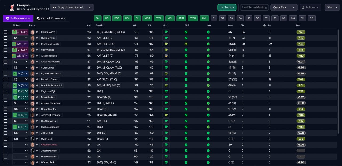Tick the checkbox for Miloš Kerkez
The width and height of the screenshot is (342, 166).
(x=5, y=97)
